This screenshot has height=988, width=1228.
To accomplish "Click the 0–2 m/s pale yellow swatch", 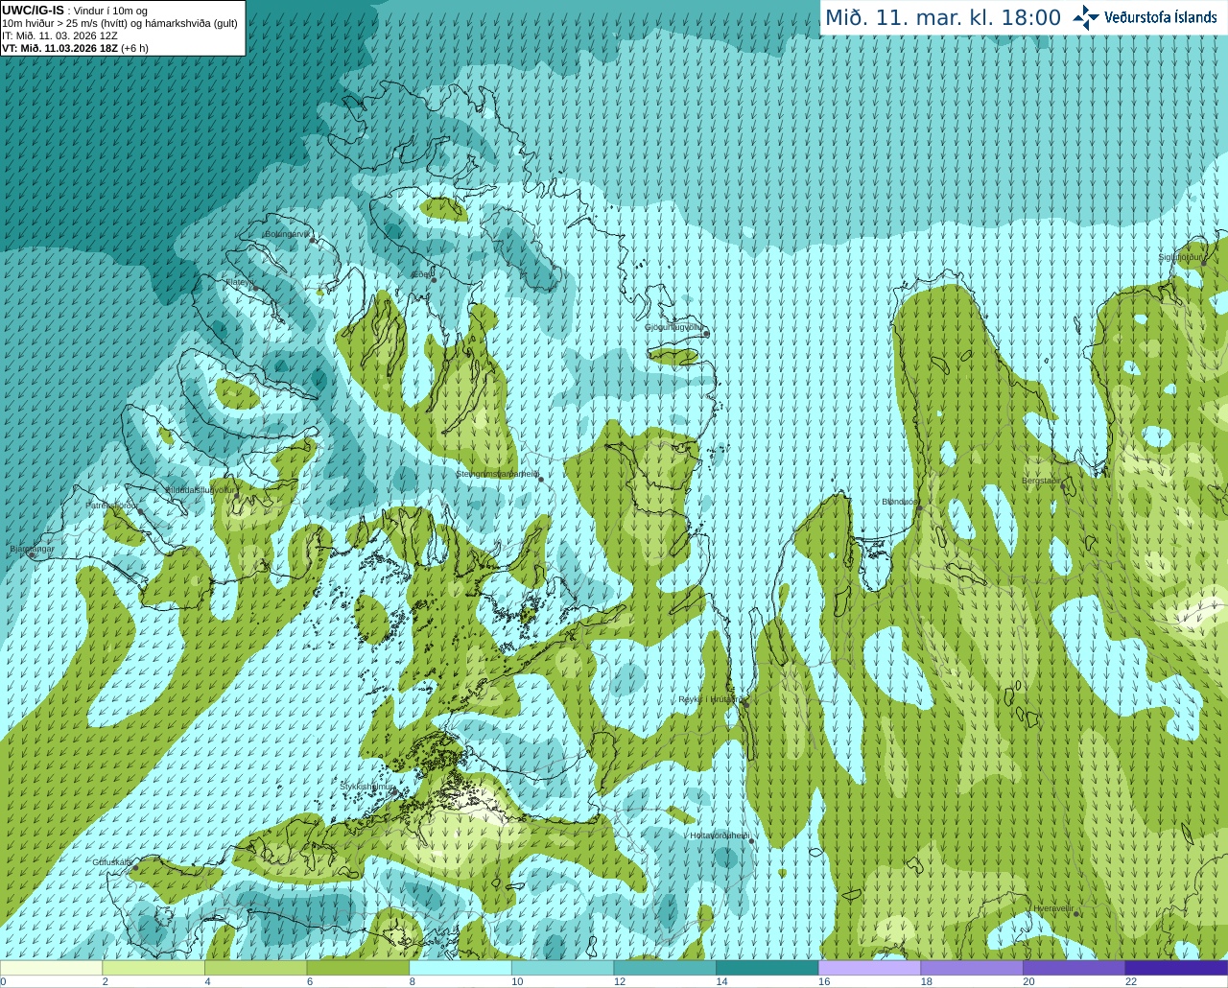I will point(51,968).
